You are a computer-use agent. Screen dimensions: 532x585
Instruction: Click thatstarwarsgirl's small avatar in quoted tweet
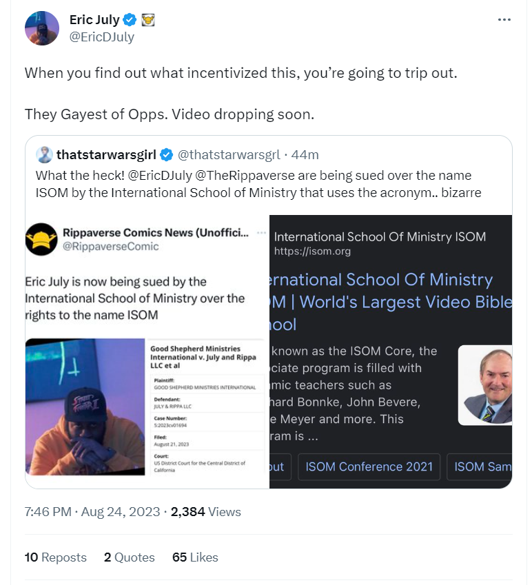44,154
